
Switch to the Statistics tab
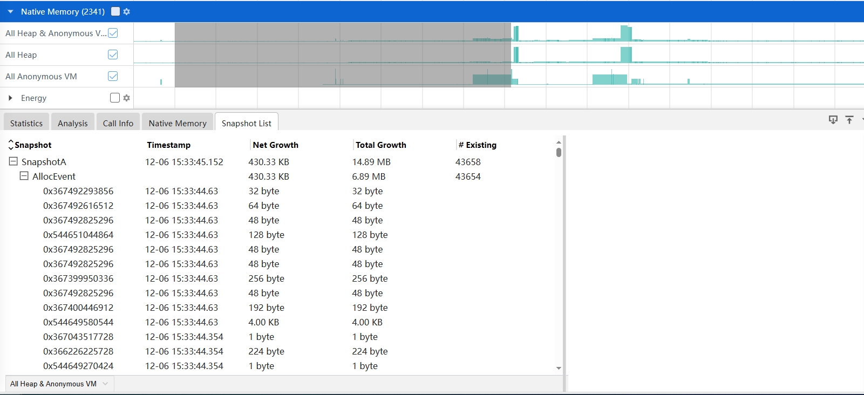(26, 123)
